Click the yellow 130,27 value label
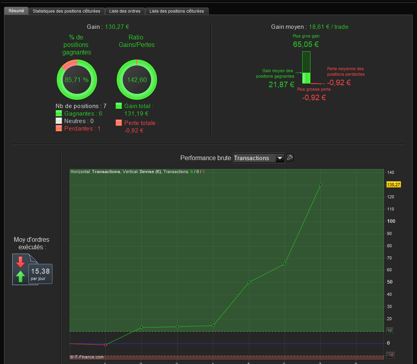Screen dimensions: 417x364 pos(393,185)
